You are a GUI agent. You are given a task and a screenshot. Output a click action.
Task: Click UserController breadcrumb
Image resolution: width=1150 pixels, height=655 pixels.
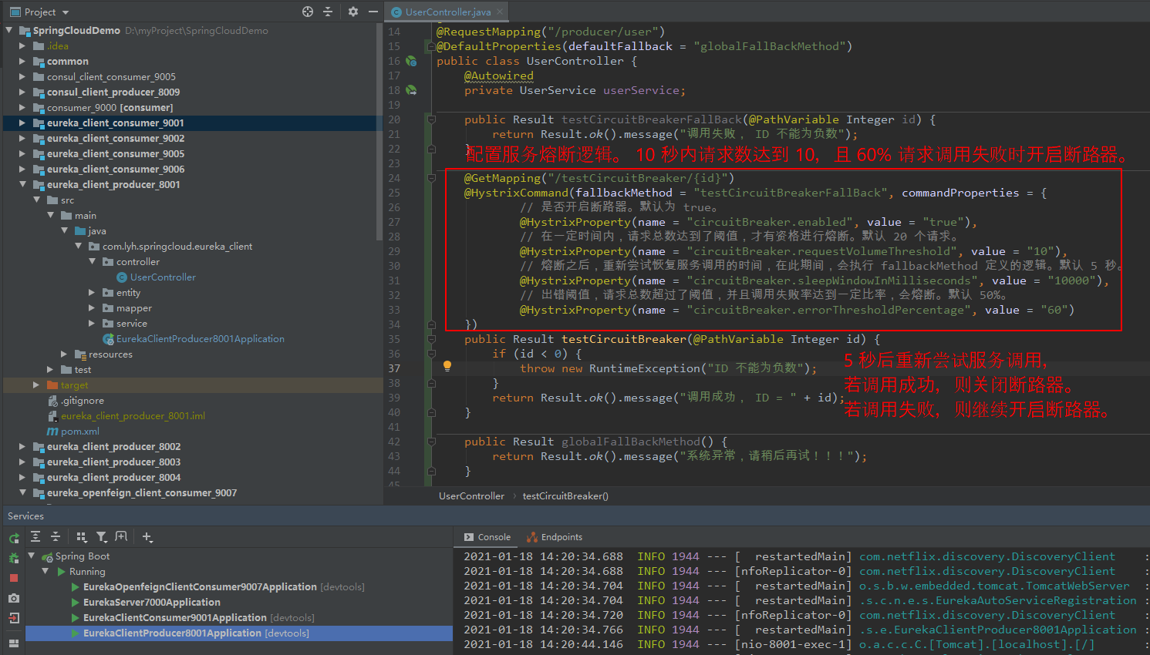point(471,496)
